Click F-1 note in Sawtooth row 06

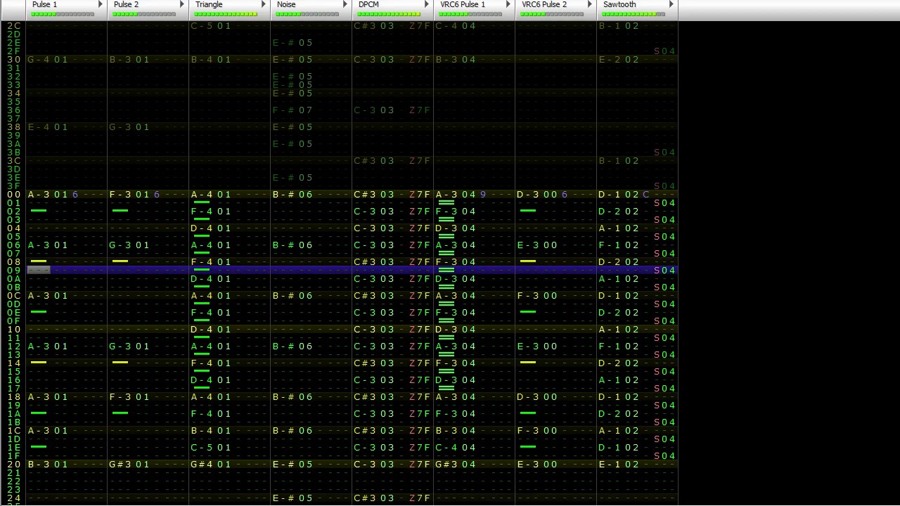tap(609, 245)
